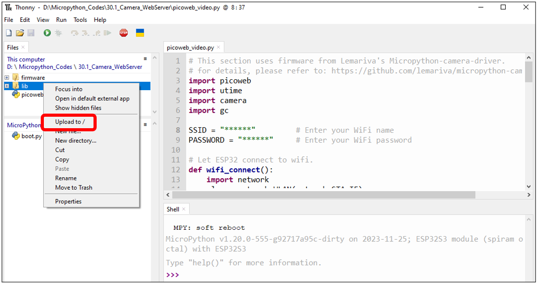Click the New file toolbar icon

pos(9,33)
